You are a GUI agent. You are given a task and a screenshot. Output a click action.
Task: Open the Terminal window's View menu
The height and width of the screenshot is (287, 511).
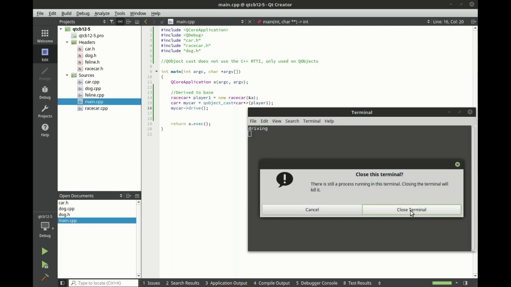(277, 121)
